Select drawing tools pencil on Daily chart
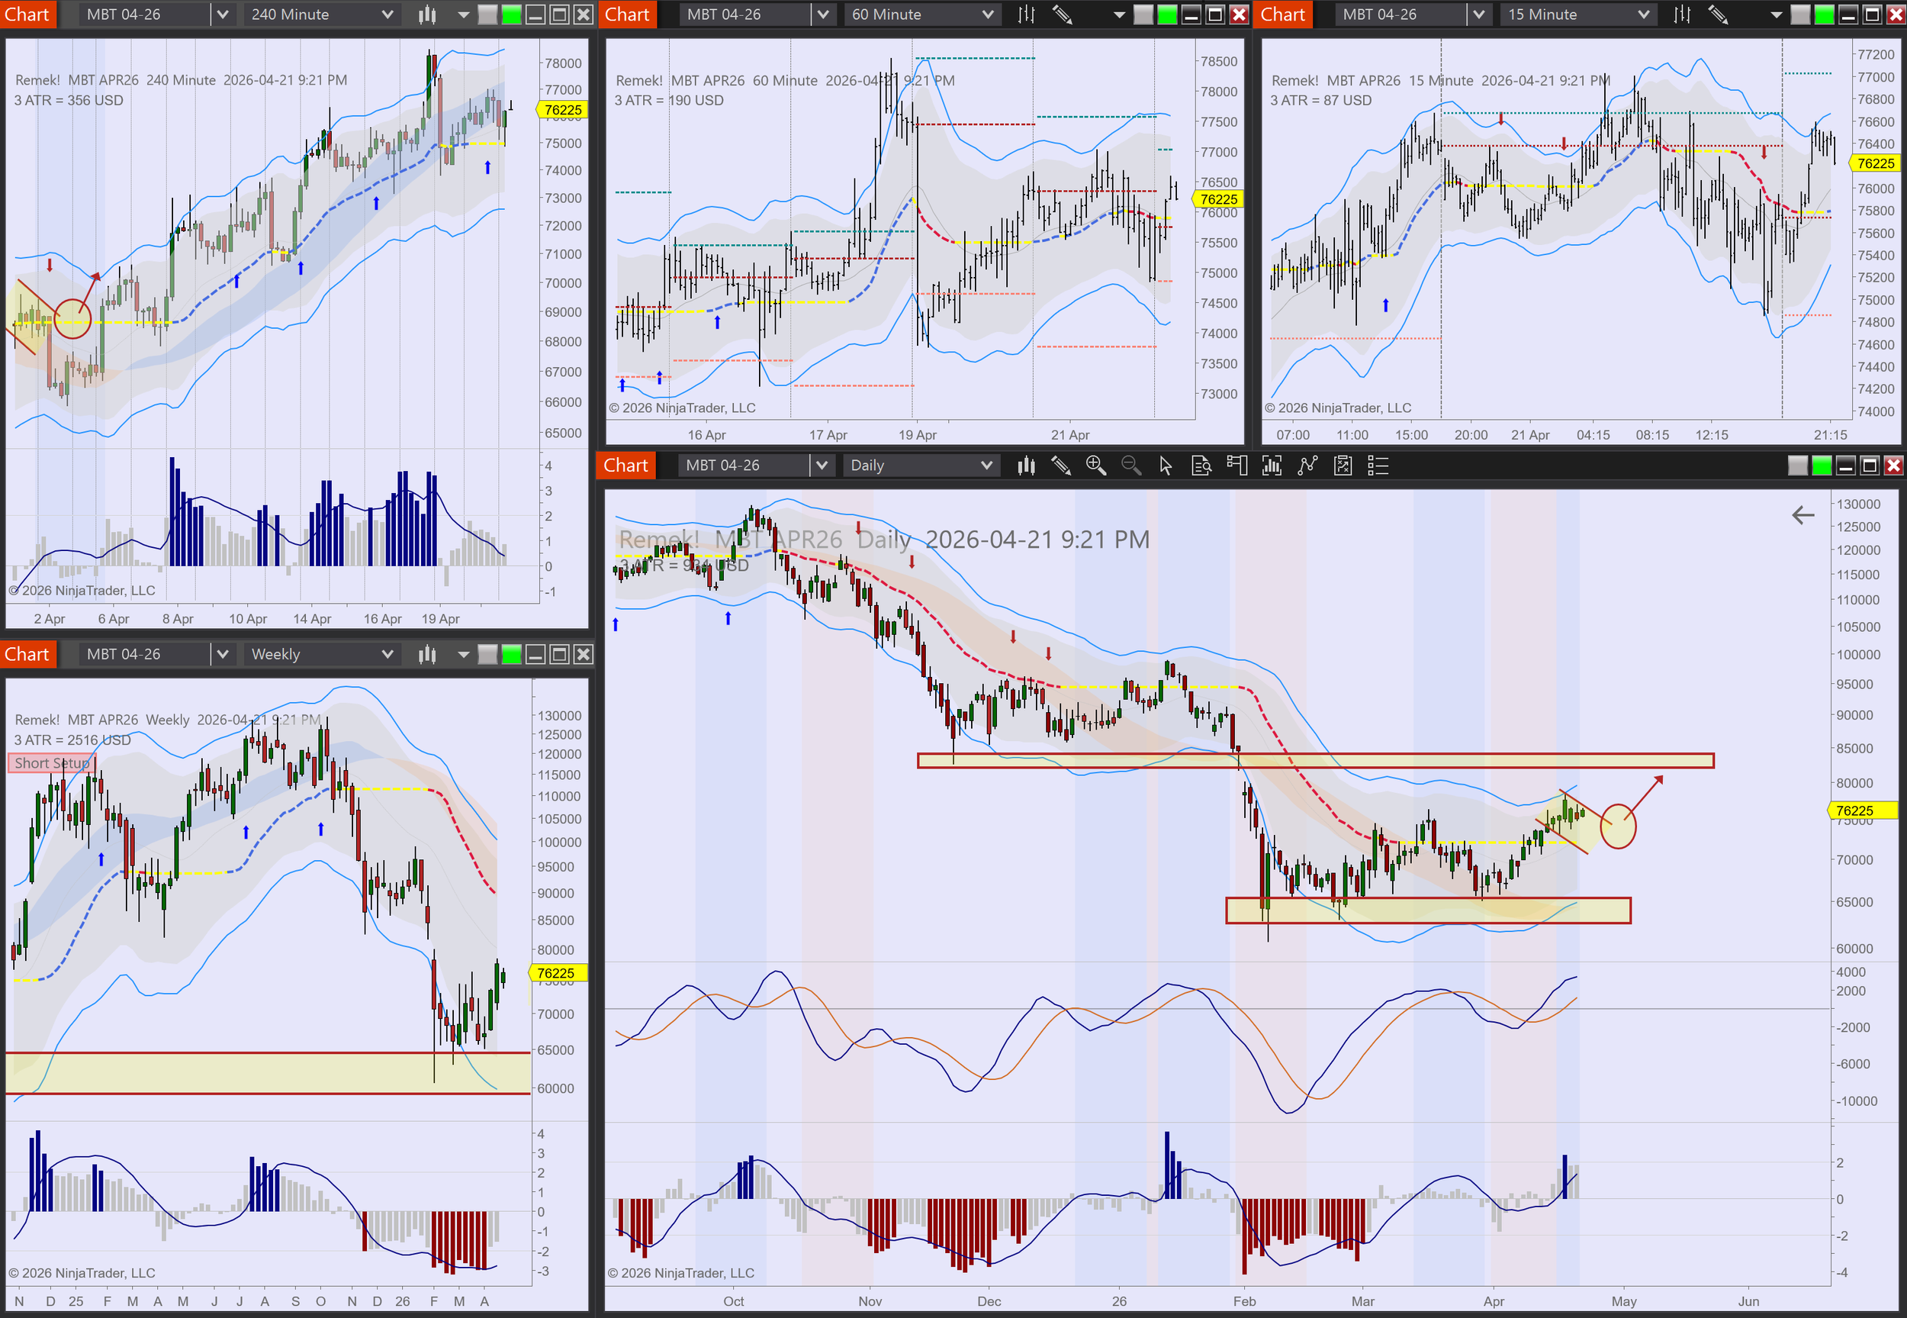Screen dimensions: 1907x1318 click(1061, 466)
